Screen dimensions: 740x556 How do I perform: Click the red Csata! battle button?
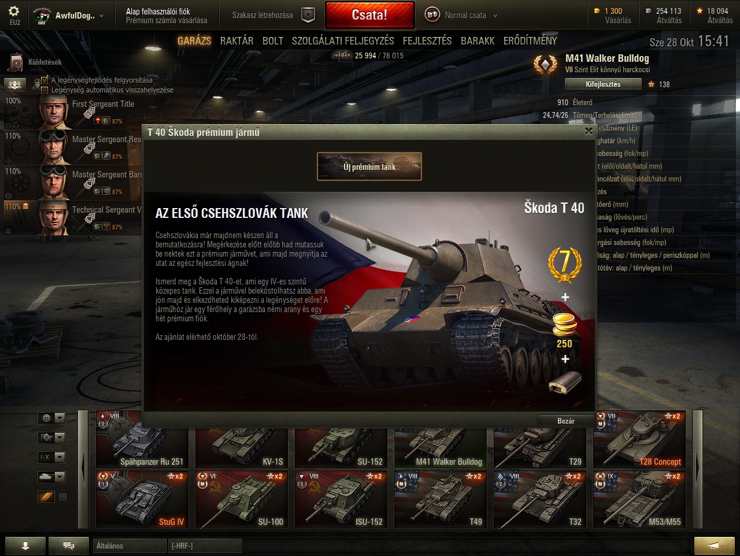pyautogui.click(x=370, y=15)
